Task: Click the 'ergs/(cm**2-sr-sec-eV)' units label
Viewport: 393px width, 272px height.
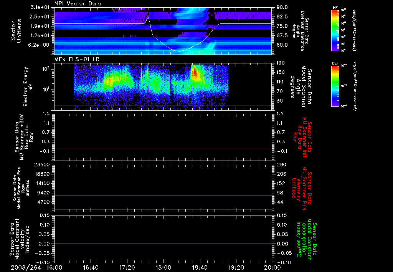Action: (x=355, y=86)
